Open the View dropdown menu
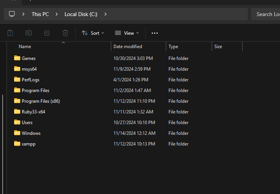This screenshot has height=194, width=280. pos(127,33)
